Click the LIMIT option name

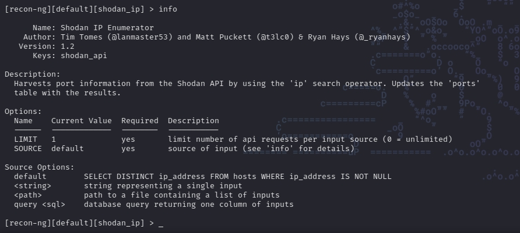click(x=26, y=139)
